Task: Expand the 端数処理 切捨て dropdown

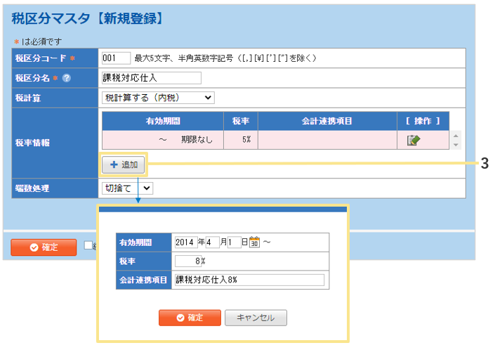Action: pos(127,188)
